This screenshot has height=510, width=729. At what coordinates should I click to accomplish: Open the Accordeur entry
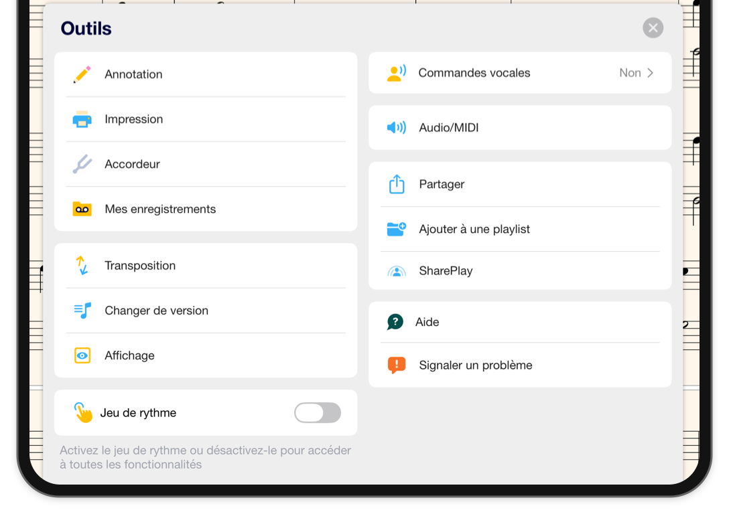point(206,164)
